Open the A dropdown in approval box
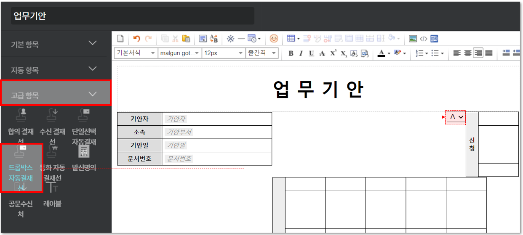 pos(456,117)
